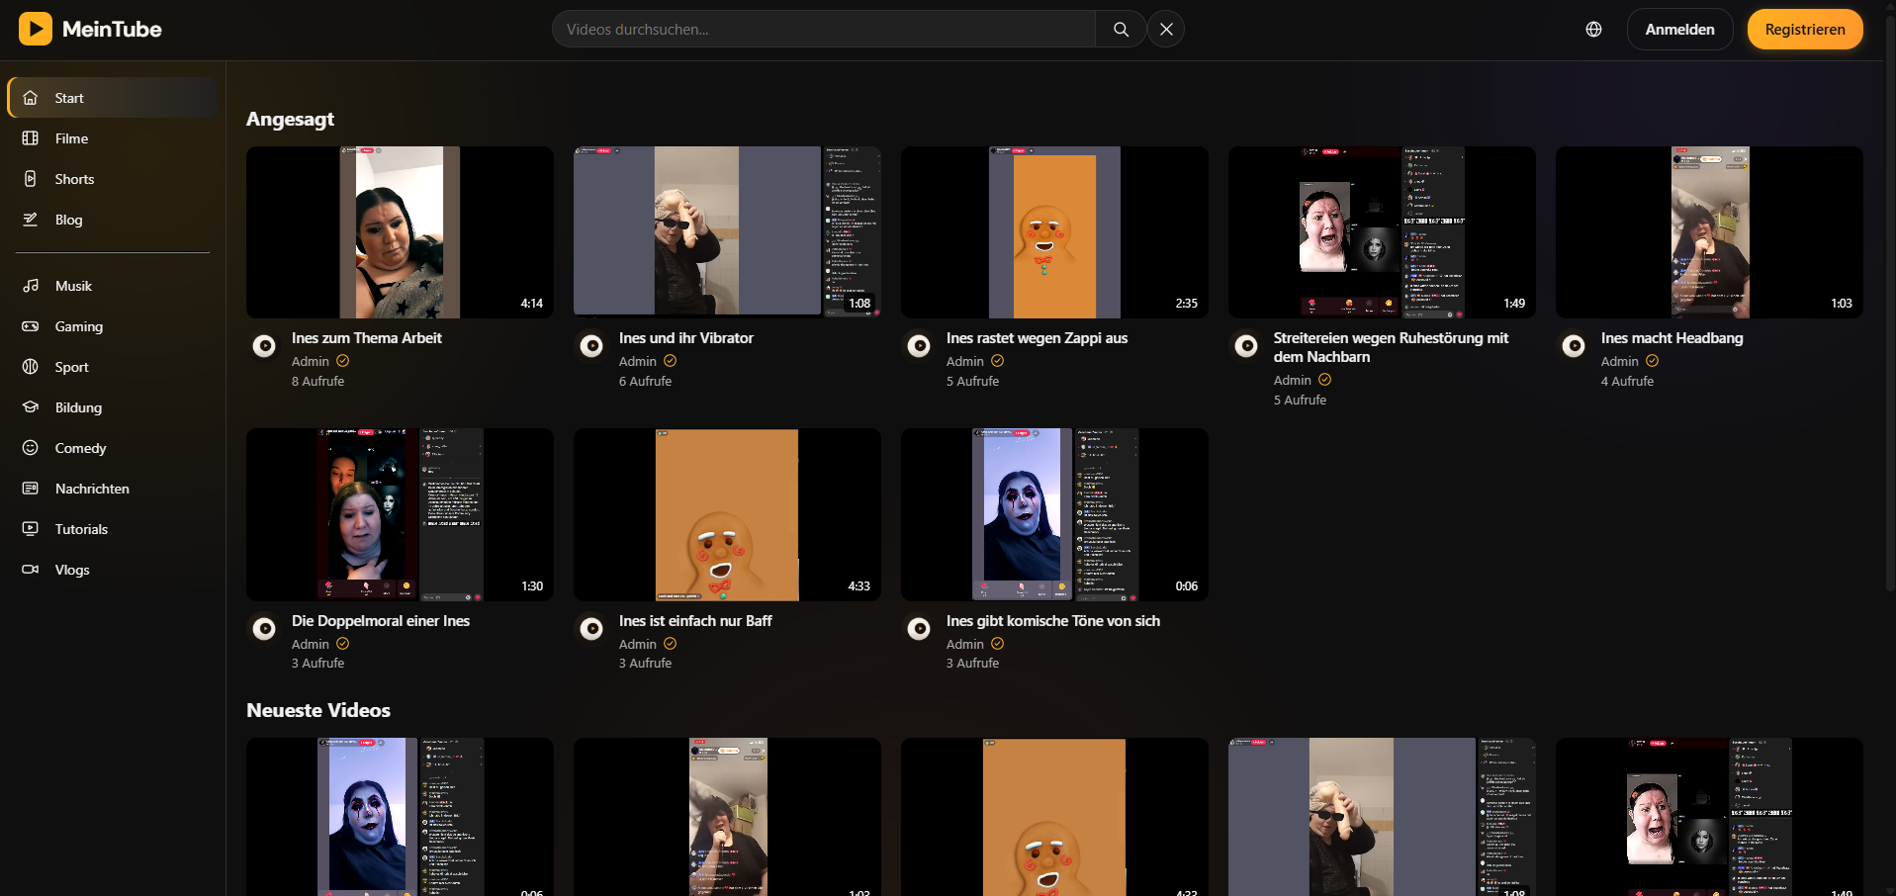The height and width of the screenshot is (896, 1896).
Task: Click the Vlogs camera icon
Action: [x=31, y=570]
